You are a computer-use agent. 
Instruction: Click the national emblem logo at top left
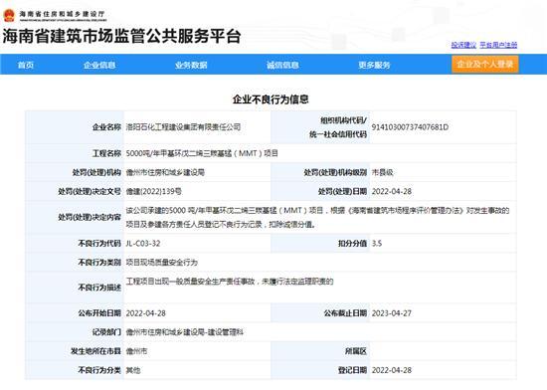pyautogui.click(x=9, y=15)
